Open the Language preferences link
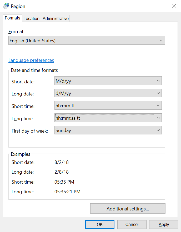Viewport: 181px width, 232px height. tap(31, 60)
